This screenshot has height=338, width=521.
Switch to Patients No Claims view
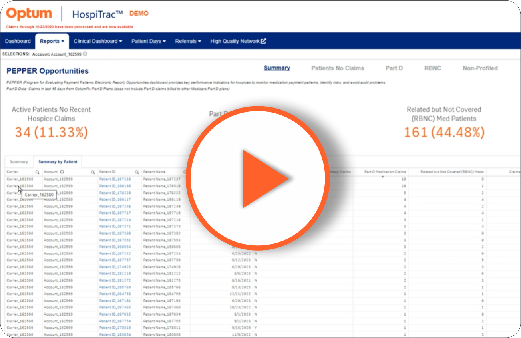338,68
